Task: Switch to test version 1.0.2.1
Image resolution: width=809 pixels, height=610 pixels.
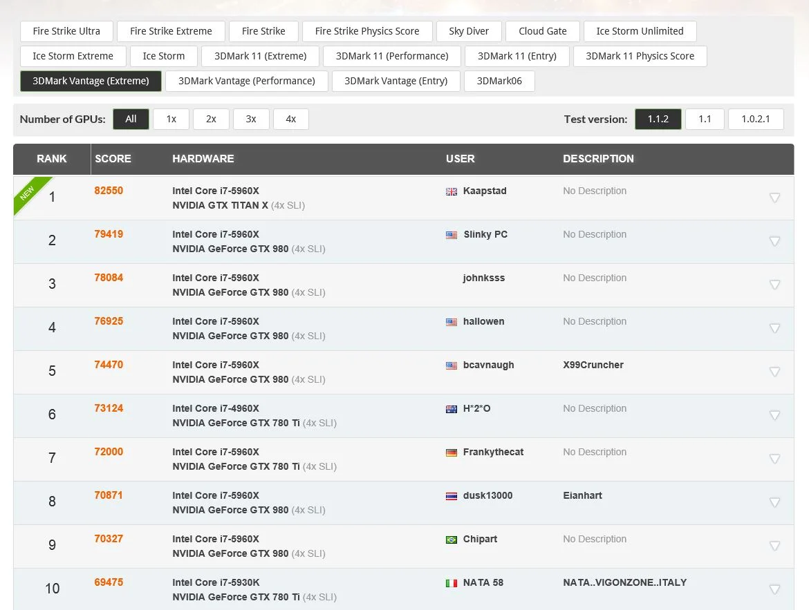Action: [x=756, y=119]
